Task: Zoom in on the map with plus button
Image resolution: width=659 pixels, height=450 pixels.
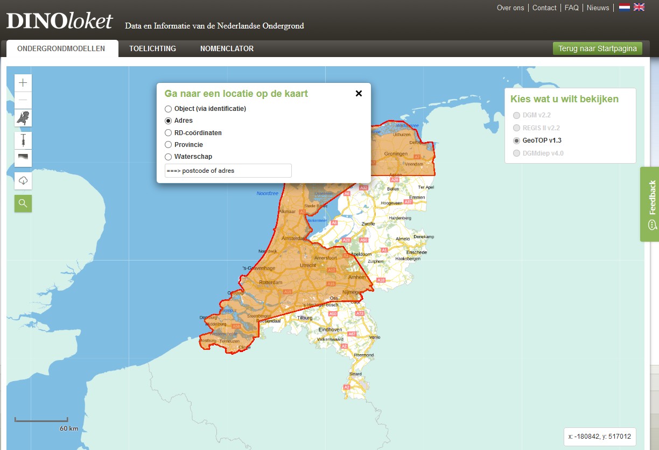Action: (23, 83)
